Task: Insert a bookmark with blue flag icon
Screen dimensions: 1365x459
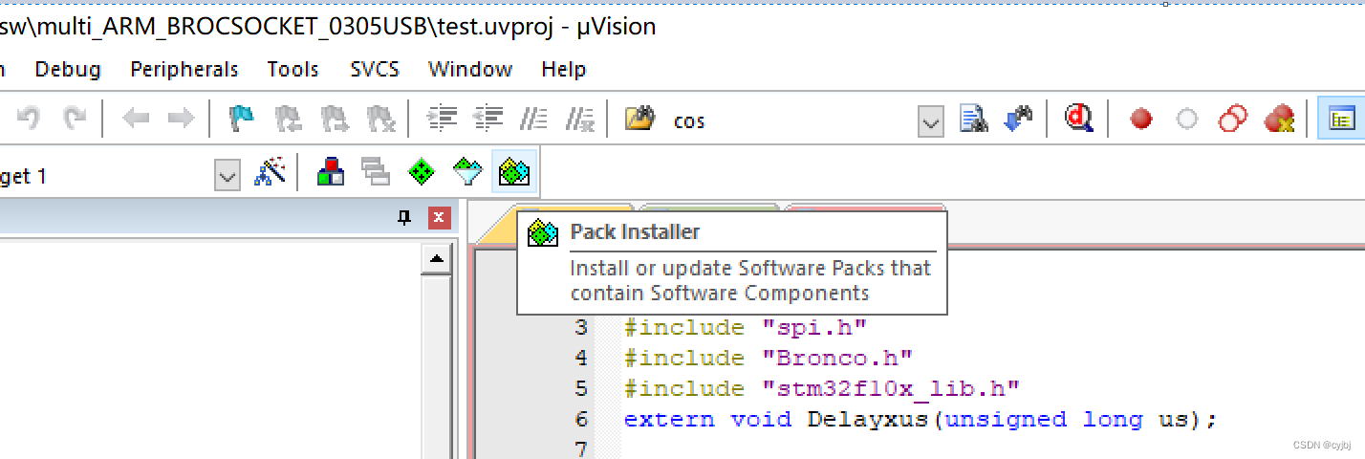Action: coord(242,120)
